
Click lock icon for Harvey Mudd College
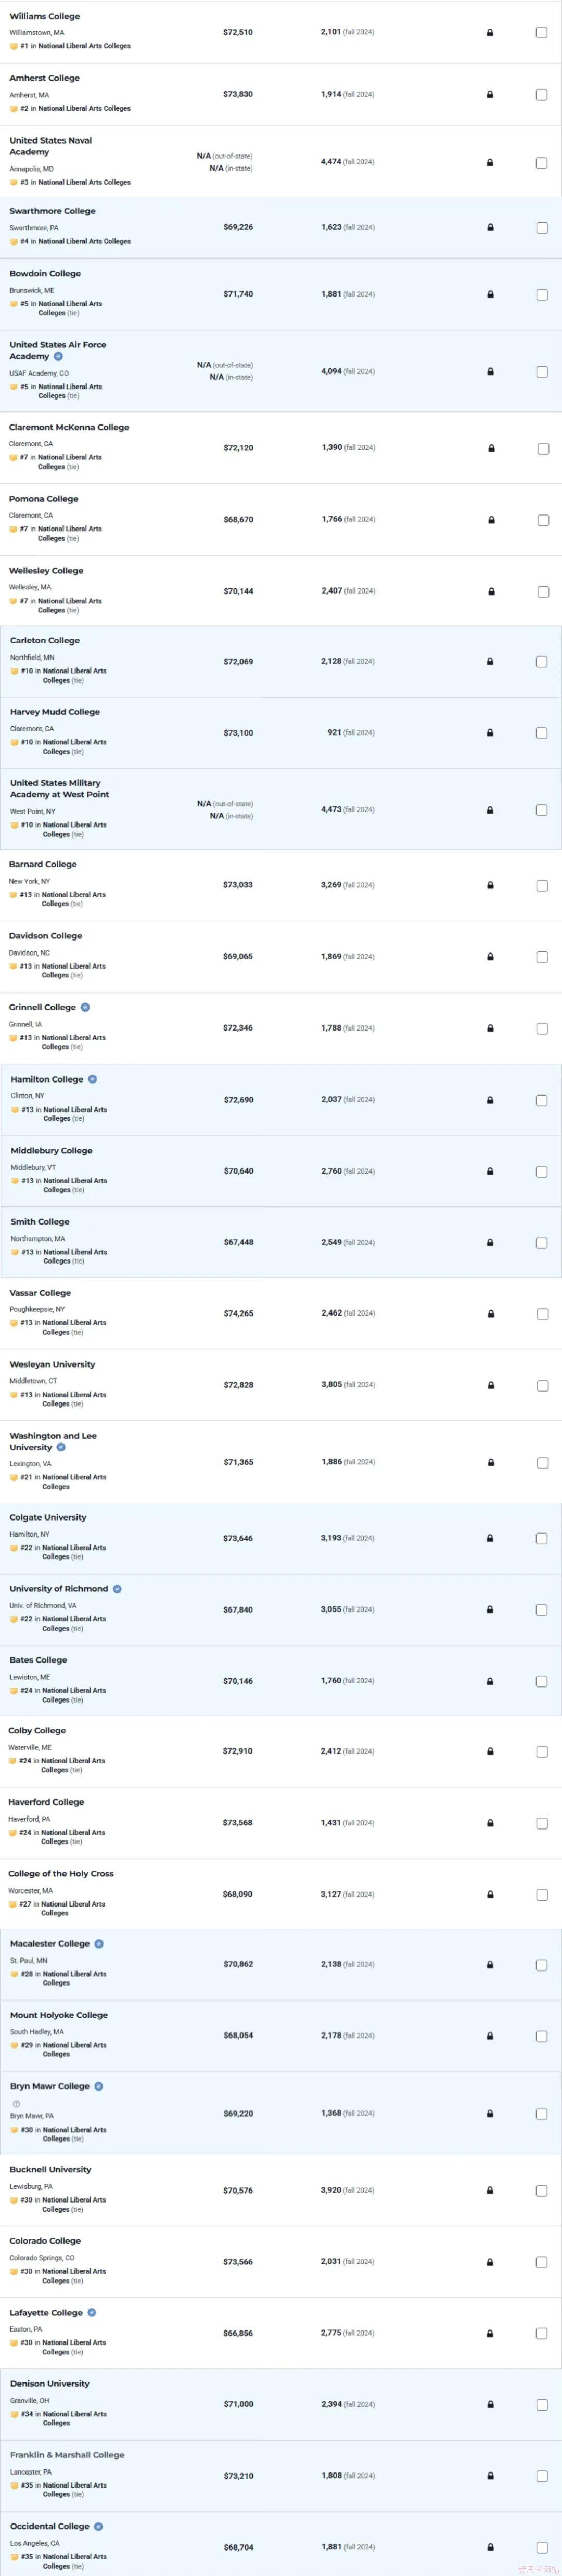pos(489,733)
